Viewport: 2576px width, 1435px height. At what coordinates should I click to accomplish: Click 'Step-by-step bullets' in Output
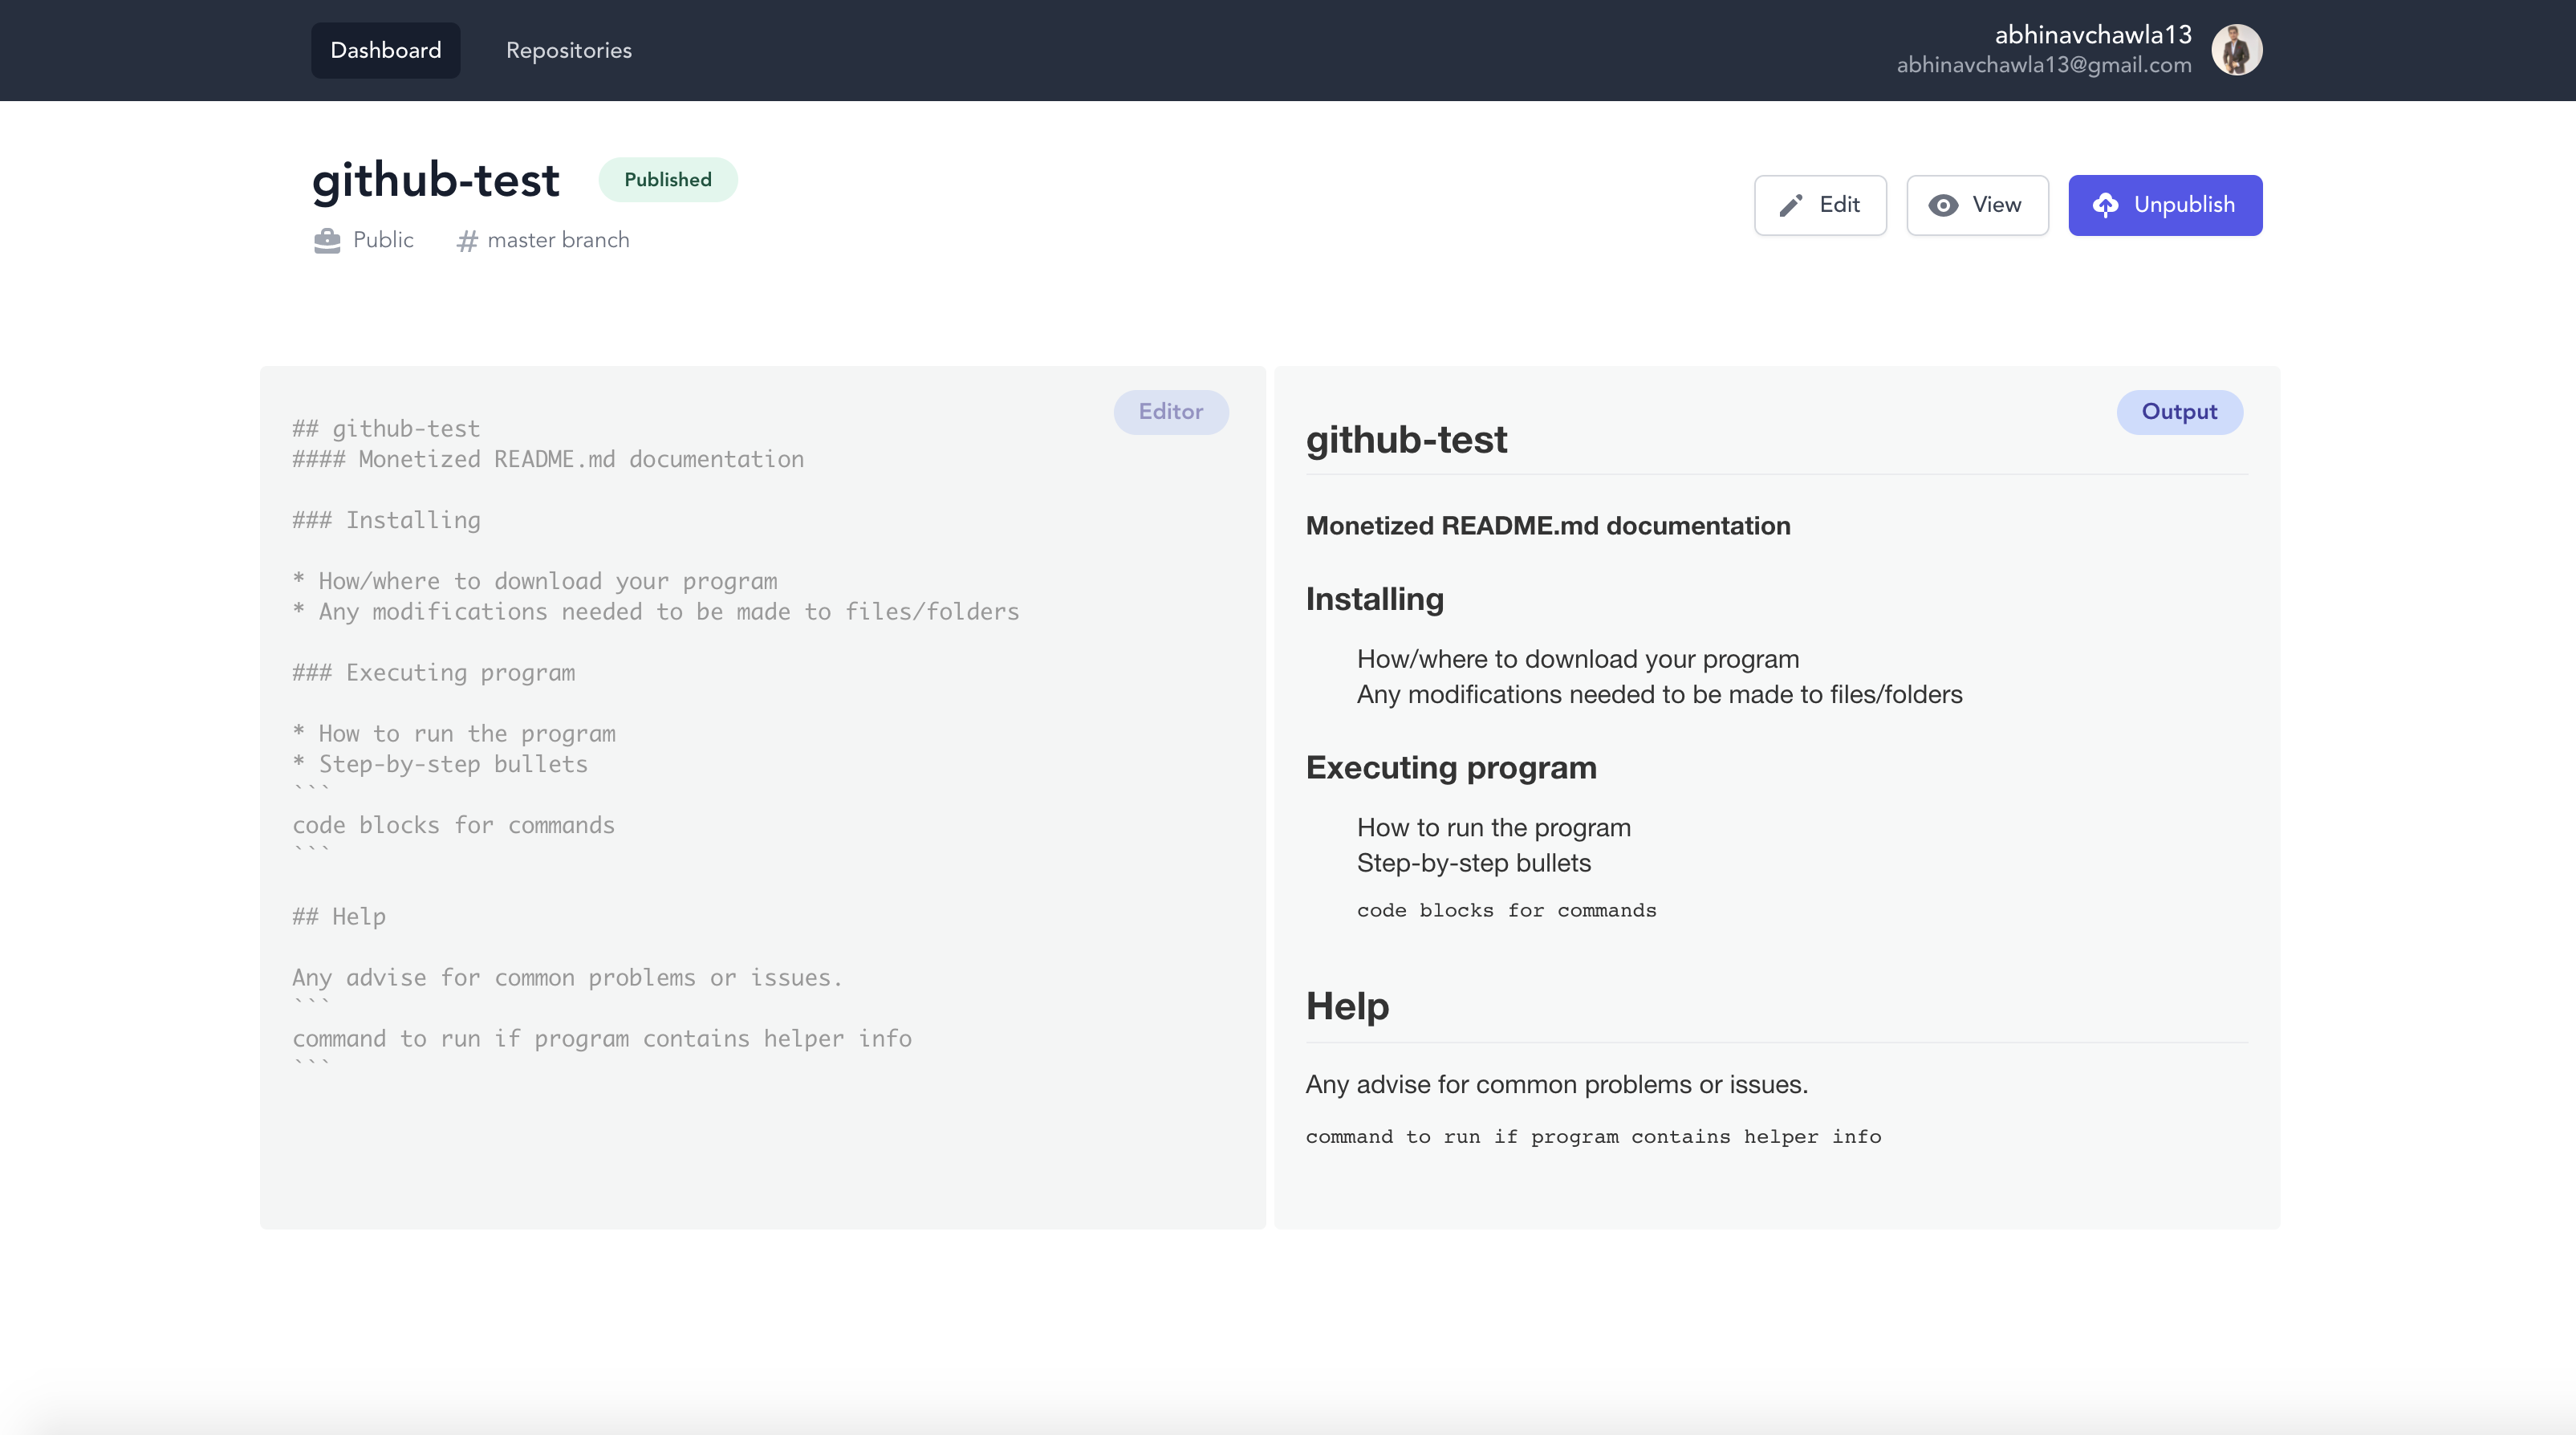click(1474, 863)
